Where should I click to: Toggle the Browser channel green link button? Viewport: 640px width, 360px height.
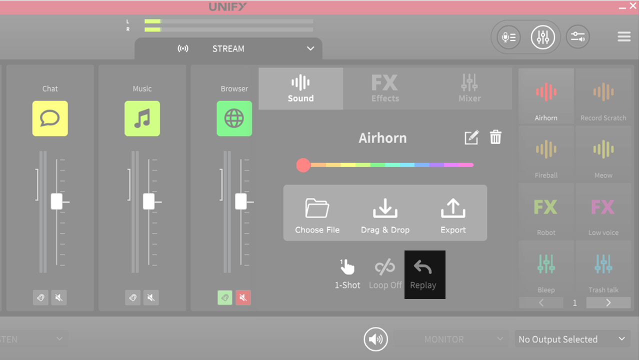pos(225,298)
